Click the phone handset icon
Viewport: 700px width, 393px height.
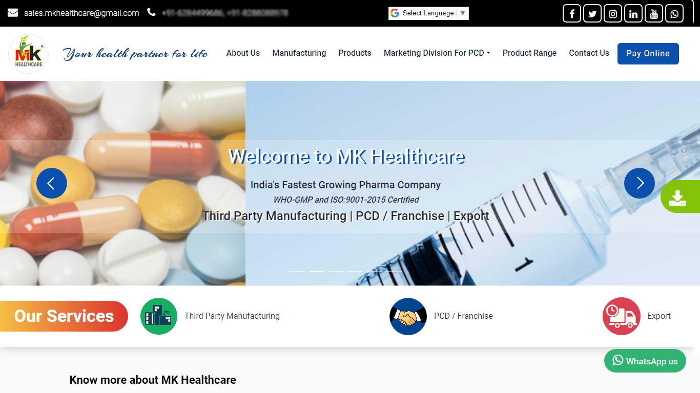point(151,12)
